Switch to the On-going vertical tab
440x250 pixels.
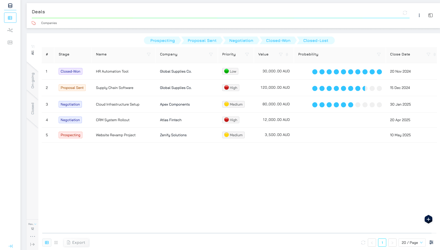(33, 81)
